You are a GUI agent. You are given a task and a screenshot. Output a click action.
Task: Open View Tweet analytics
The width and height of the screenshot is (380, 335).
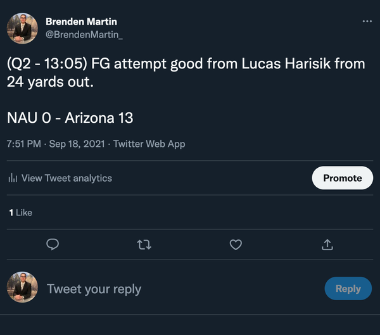(66, 179)
